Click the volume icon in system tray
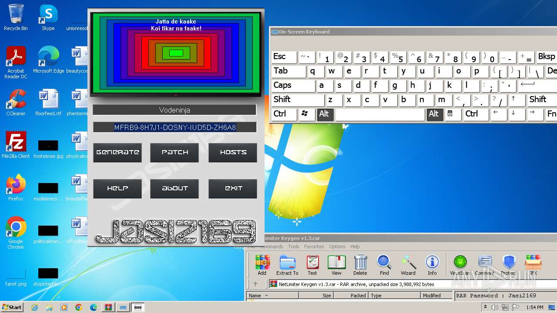Image resolution: width=557 pixels, height=313 pixels. [495, 307]
